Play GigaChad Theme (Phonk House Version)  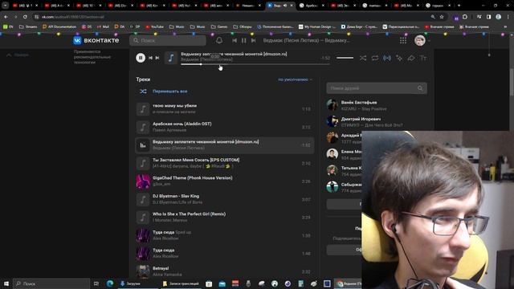[225, 181]
